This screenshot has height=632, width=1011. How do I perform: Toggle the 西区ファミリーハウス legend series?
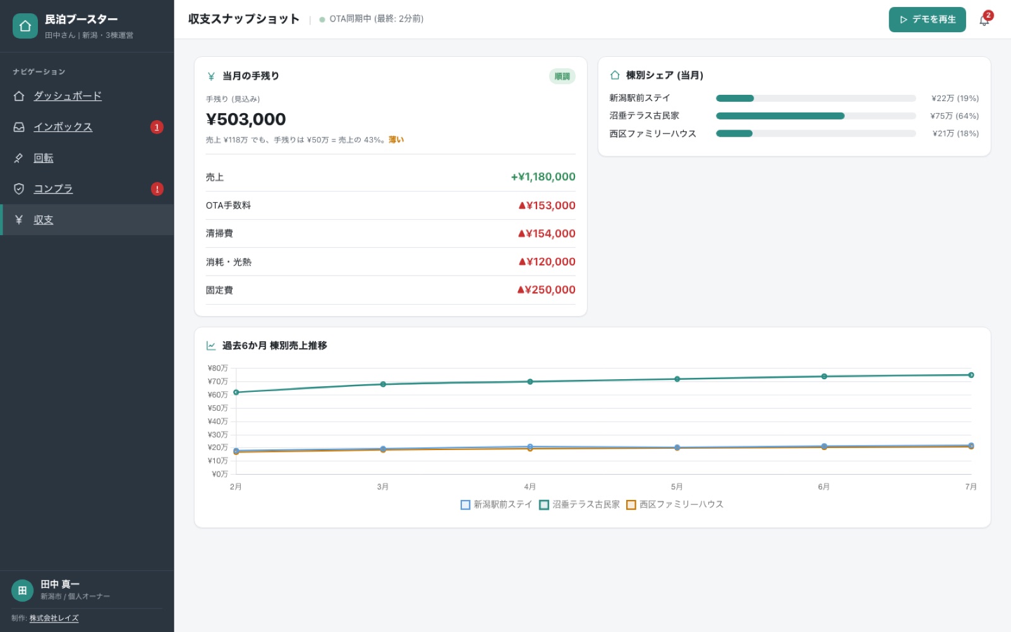coord(675,504)
